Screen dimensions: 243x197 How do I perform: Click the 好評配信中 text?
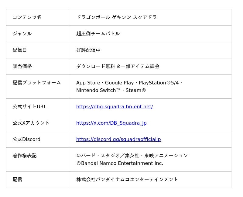pos(88,50)
